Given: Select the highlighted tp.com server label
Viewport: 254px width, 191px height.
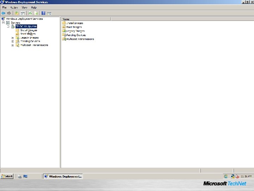Looking at the screenshot, I should pos(26,27).
